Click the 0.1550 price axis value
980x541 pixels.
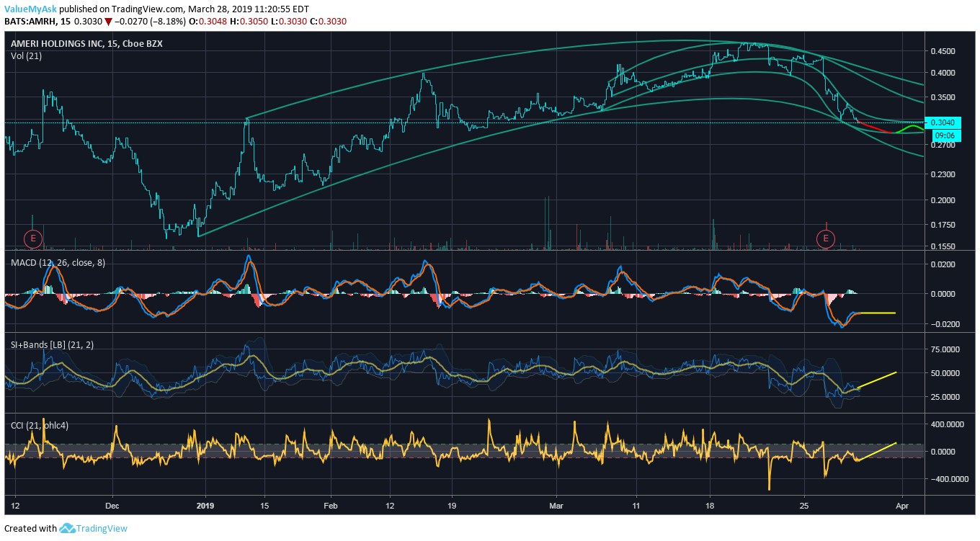click(x=943, y=246)
